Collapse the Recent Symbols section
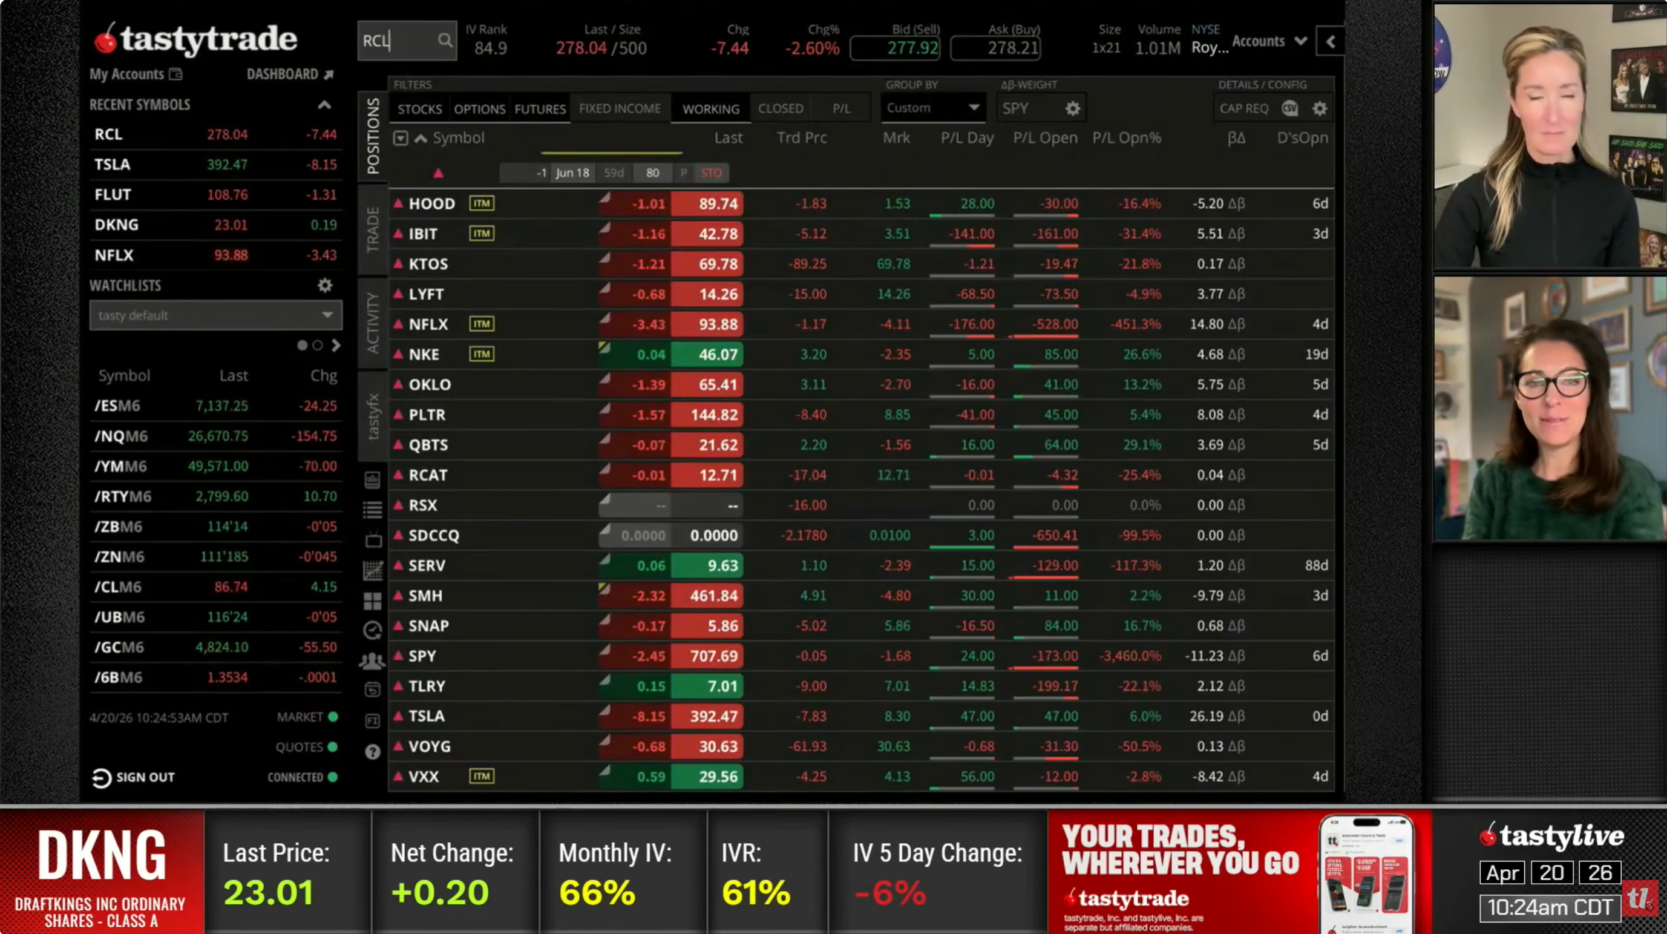1667x934 pixels. tap(324, 105)
